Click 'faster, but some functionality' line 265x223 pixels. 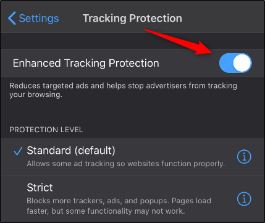click(106, 211)
